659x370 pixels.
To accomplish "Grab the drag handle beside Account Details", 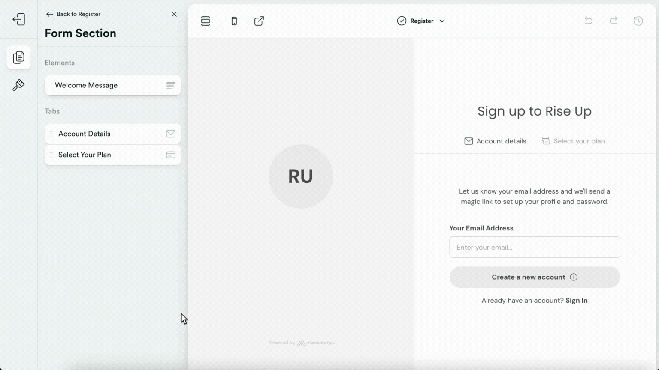I will 51,134.
